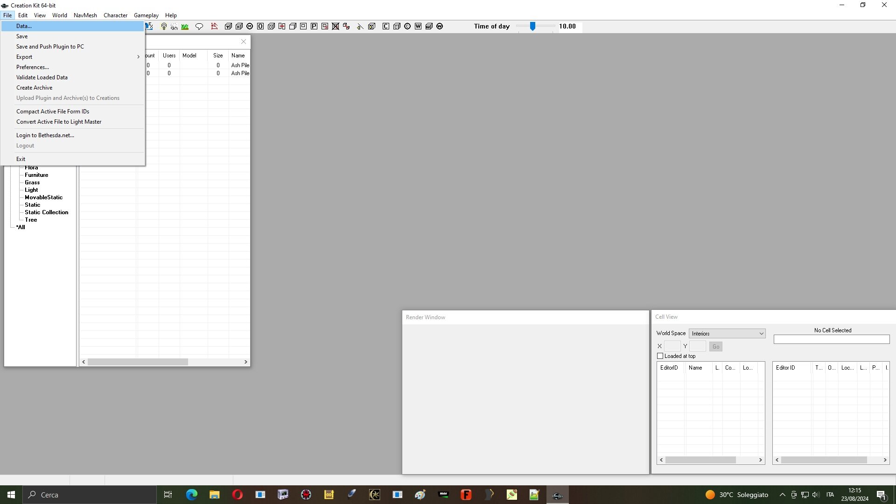Open the Gameplay menu
The image size is (896, 504).
coord(146,15)
